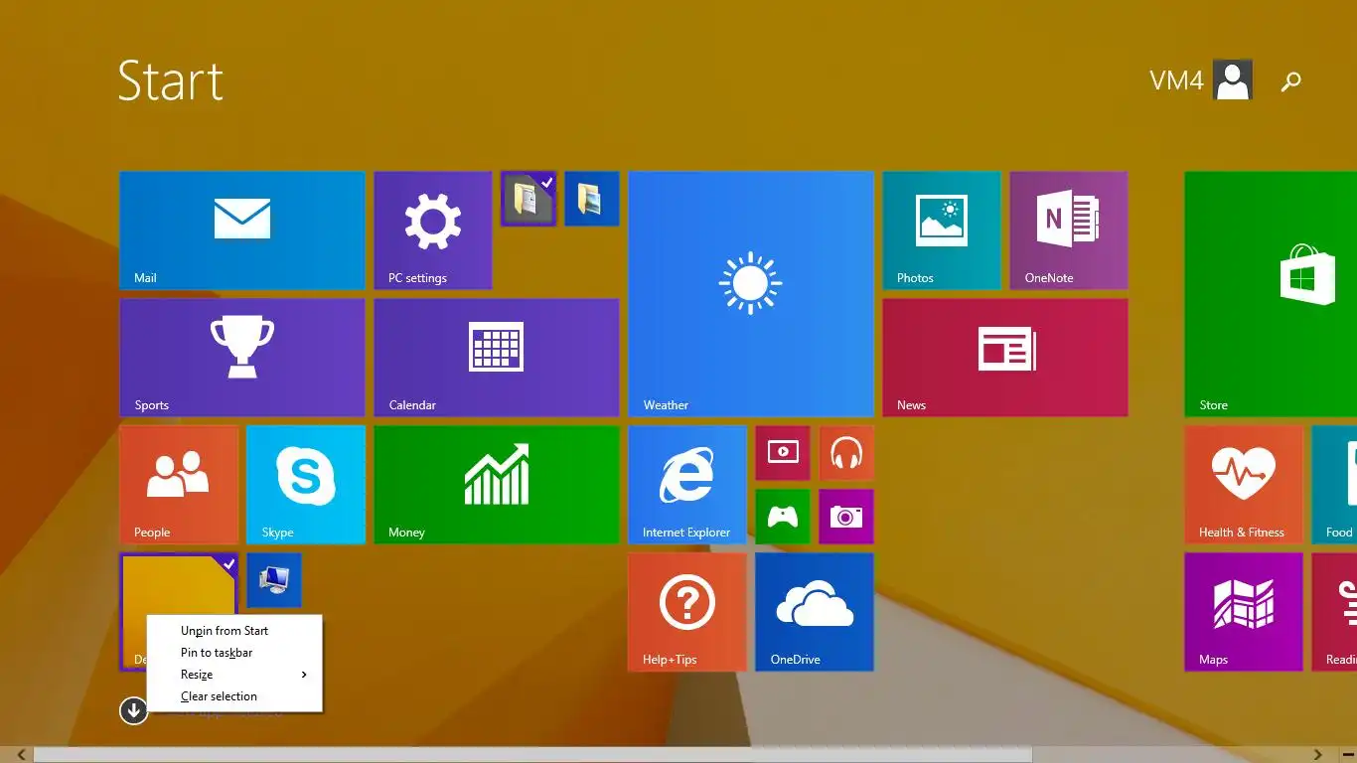The height and width of the screenshot is (763, 1357).
Task: Open the Sports tile
Action: 242,358
